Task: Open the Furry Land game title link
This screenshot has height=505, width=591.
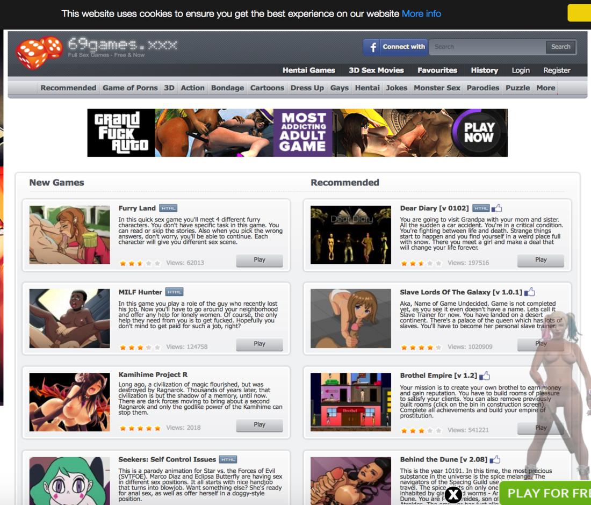Action: pos(137,208)
